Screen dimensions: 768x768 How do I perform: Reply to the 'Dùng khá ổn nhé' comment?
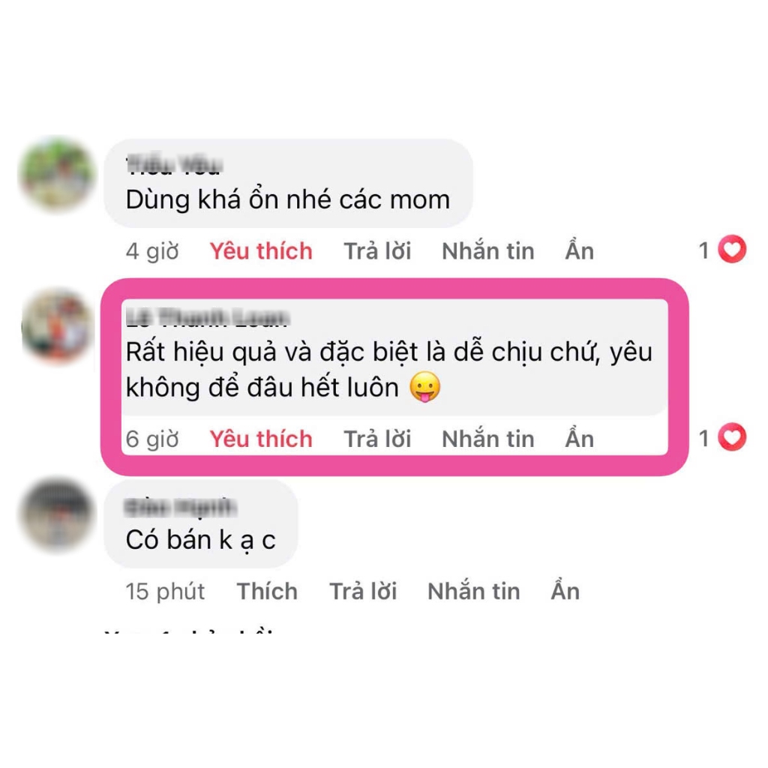pos(377,251)
